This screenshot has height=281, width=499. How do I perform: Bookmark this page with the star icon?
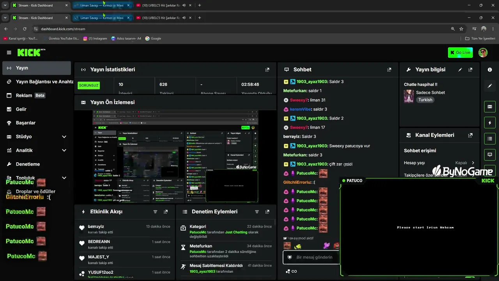click(461, 29)
